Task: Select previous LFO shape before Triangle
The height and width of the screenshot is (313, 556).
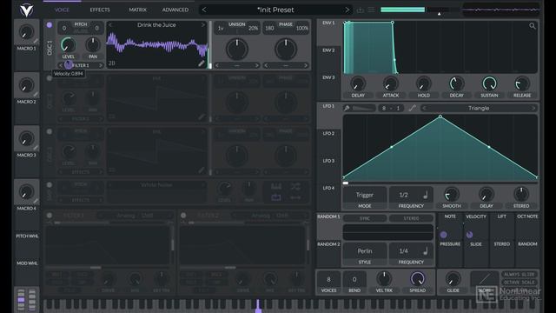Action: pyautogui.click(x=425, y=108)
